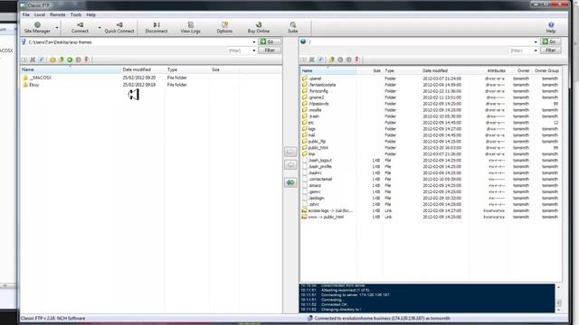Open the Local menu
579x325 pixels.
(x=40, y=14)
